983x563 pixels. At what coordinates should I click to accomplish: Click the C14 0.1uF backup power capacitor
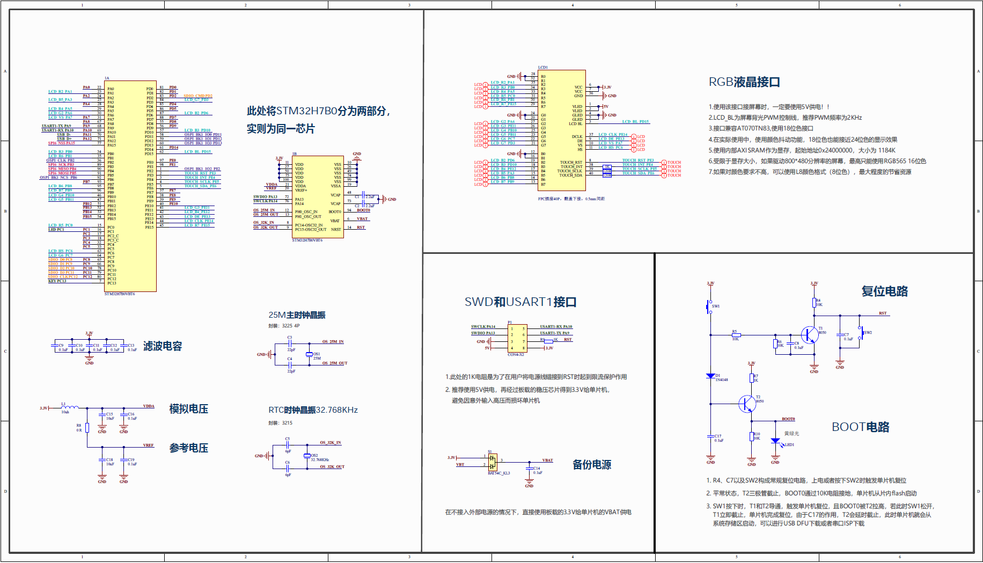tap(529, 469)
